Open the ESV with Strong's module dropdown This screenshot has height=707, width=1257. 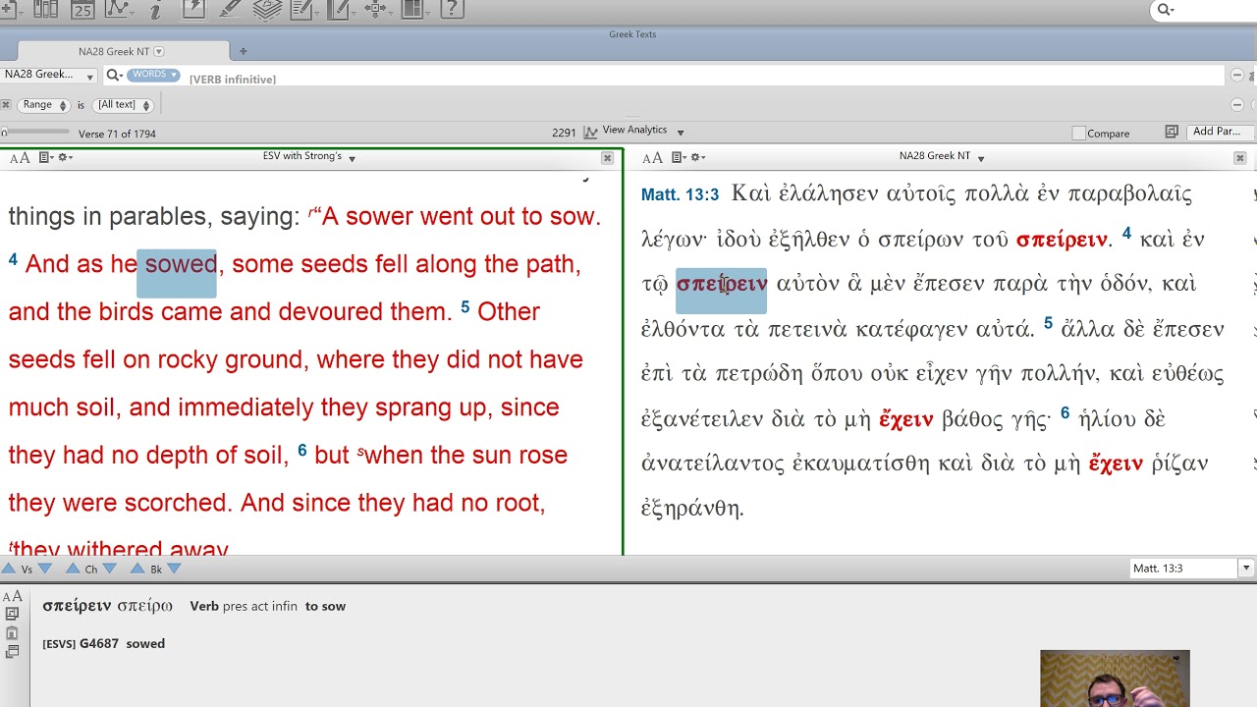click(x=352, y=157)
